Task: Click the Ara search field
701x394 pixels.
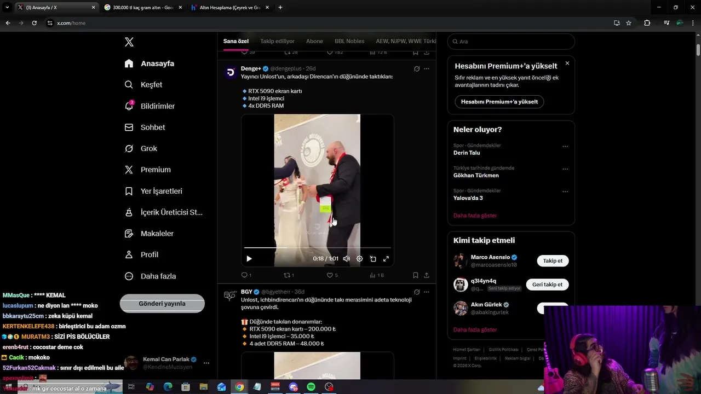Action: point(511,42)
